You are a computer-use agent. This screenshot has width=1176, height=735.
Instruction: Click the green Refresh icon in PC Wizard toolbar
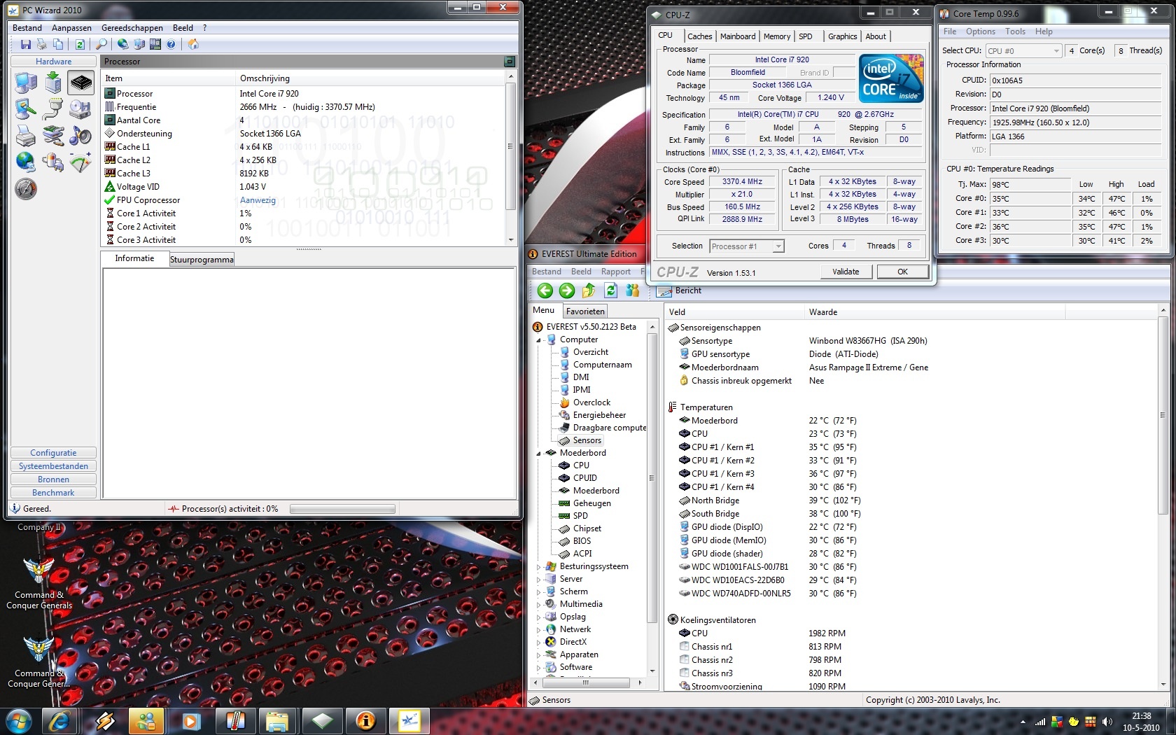(x=80, y=44)
